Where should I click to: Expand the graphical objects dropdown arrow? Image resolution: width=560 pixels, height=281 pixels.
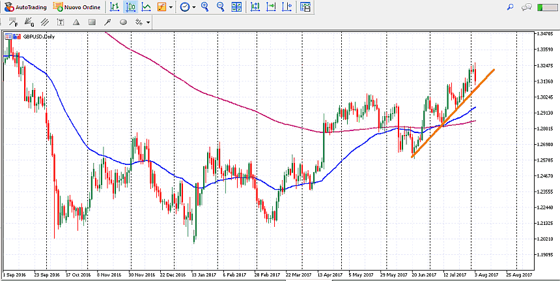coord(148,22)
